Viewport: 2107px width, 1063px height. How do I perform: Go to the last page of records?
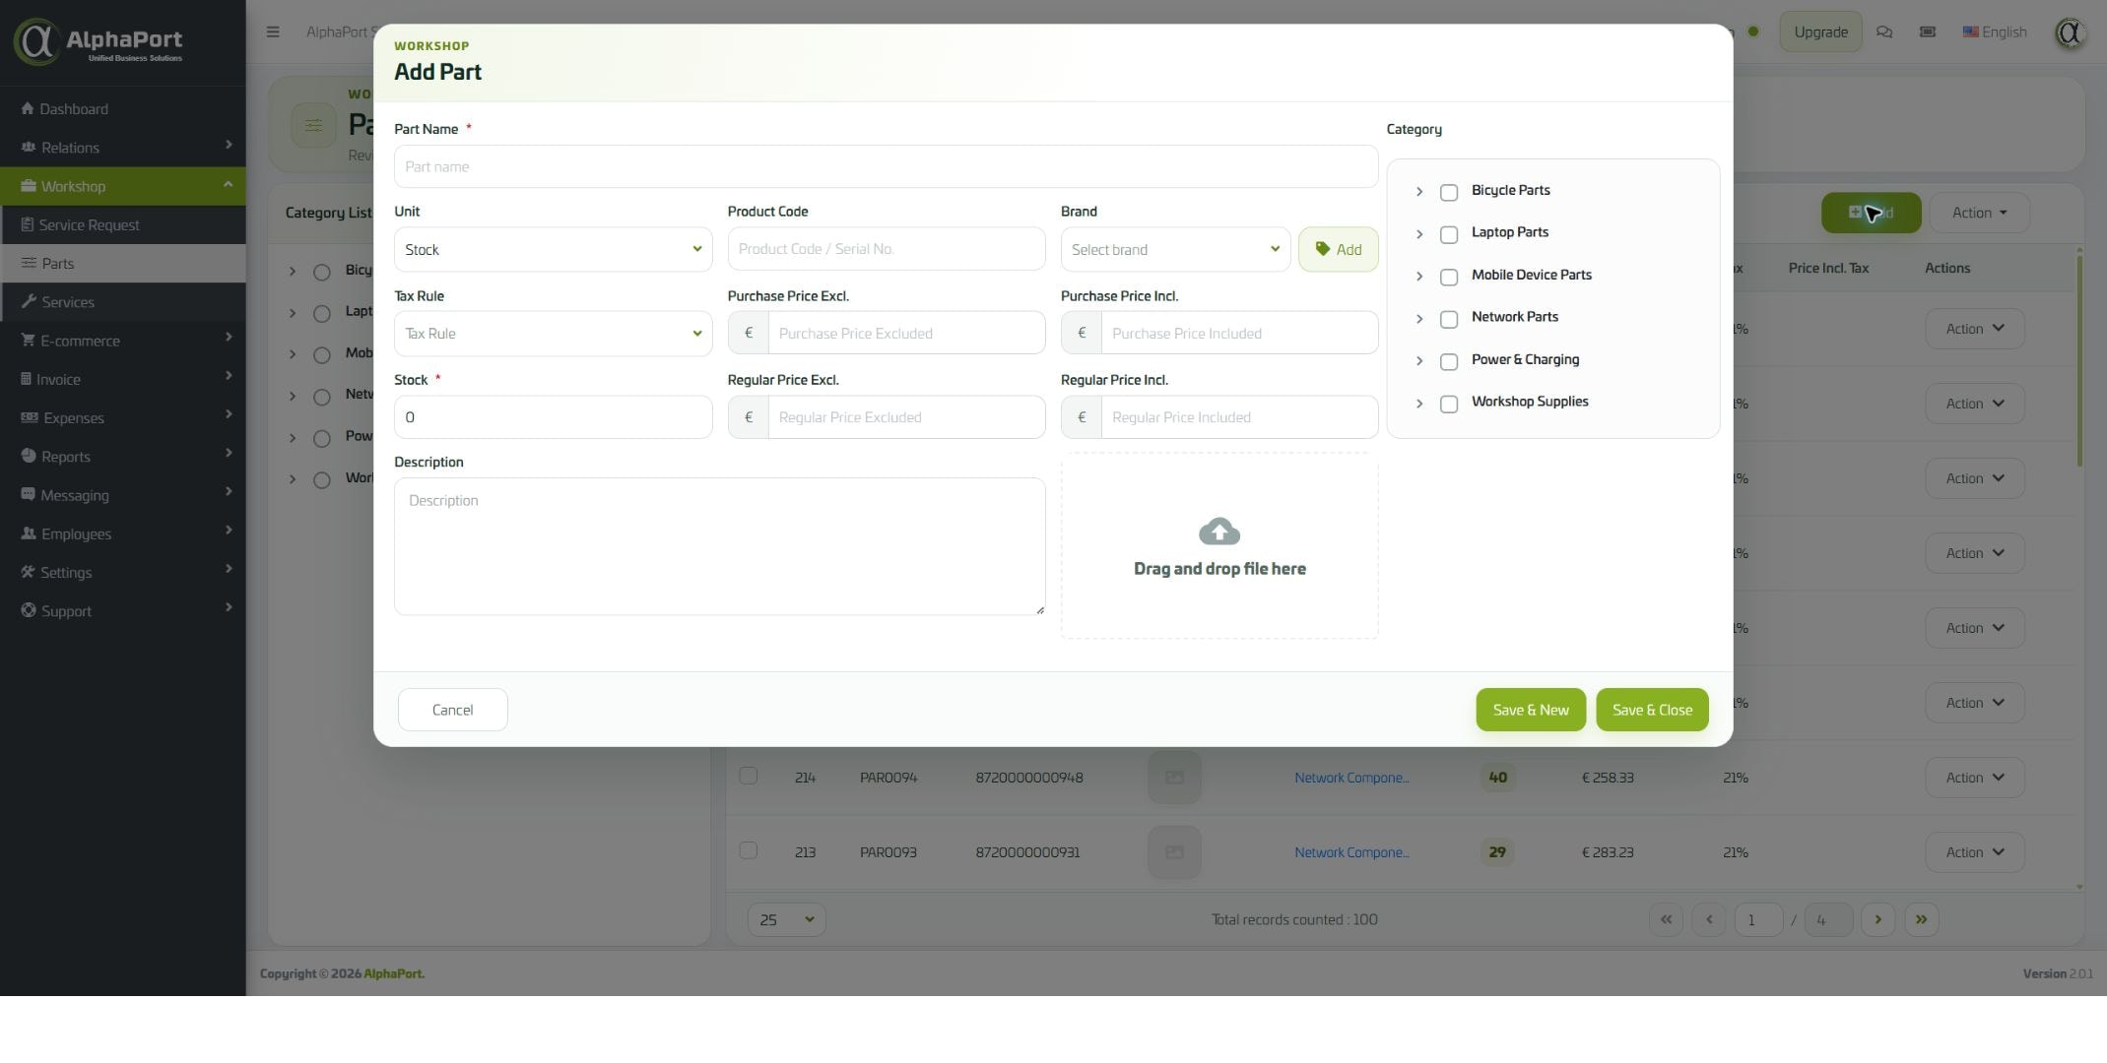click(1921, 919)
